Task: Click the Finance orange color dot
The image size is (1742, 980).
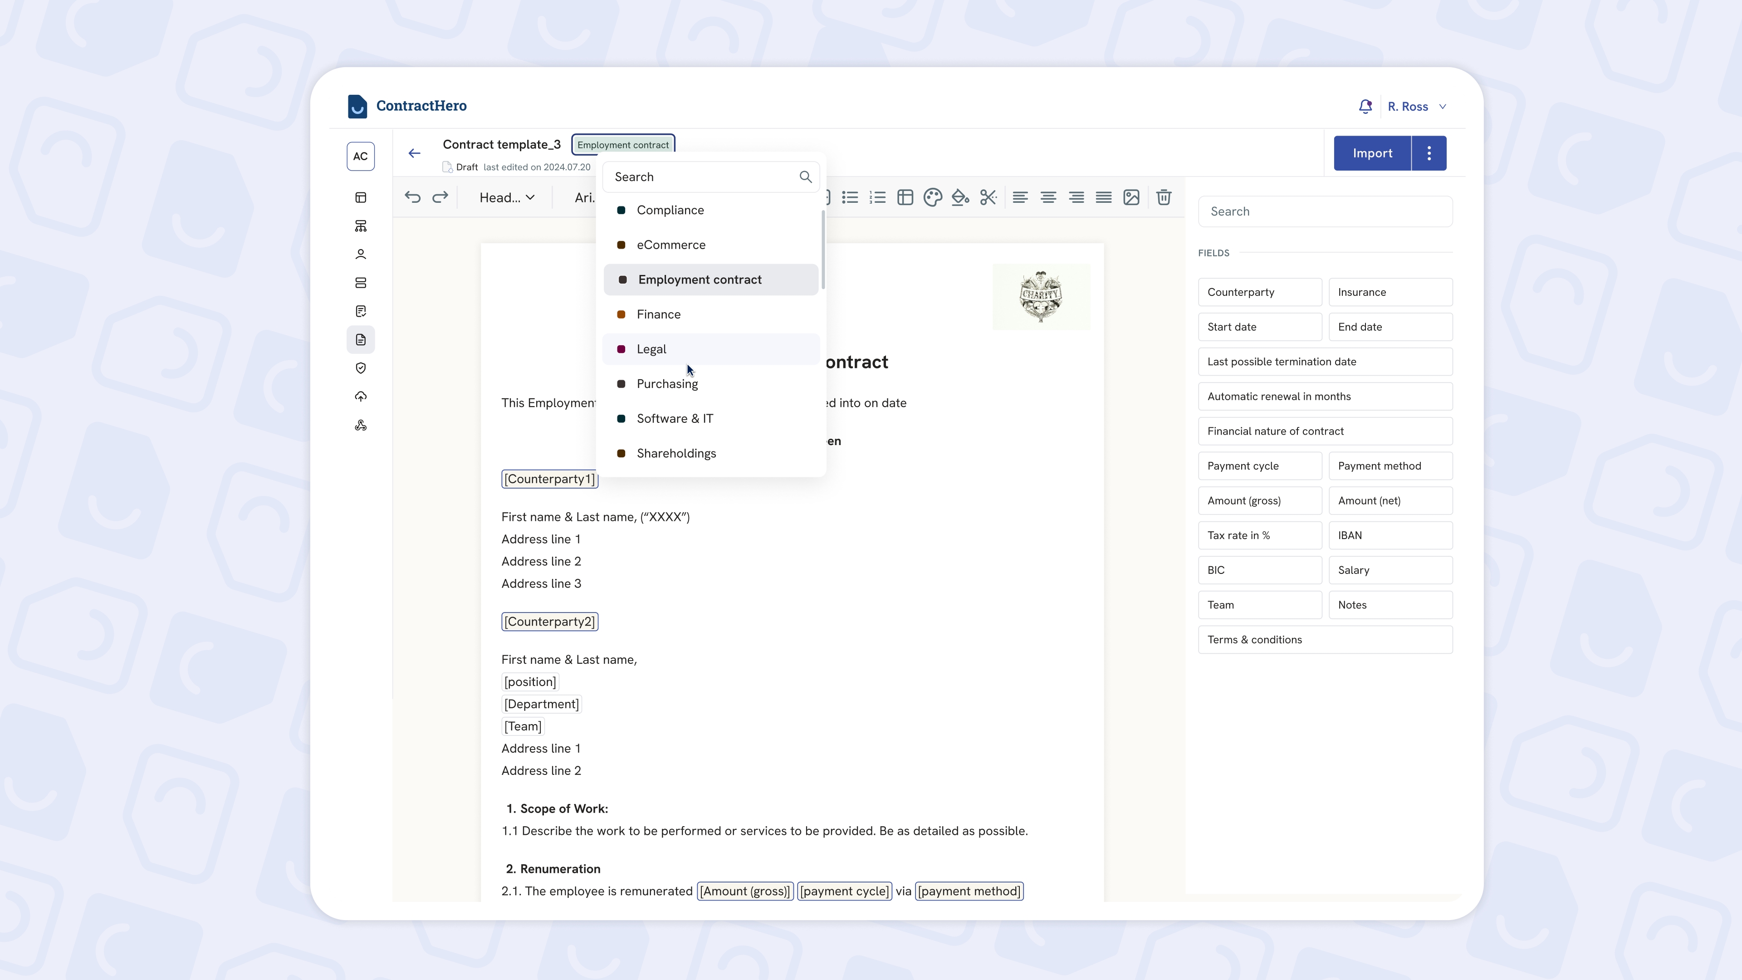Action: 621,314
